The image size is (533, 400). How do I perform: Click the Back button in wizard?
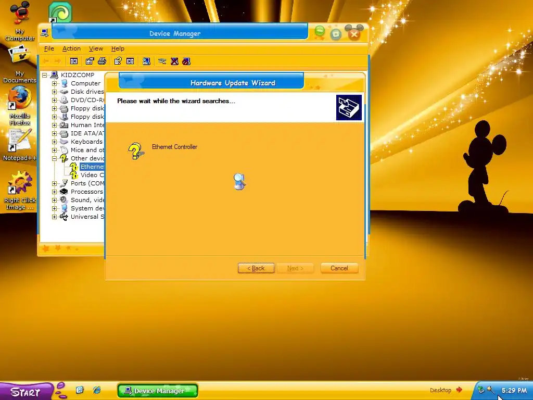[256, 268]
